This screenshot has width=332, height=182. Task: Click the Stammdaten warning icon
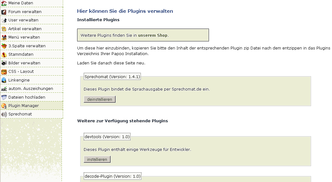[x=4, y=54]
